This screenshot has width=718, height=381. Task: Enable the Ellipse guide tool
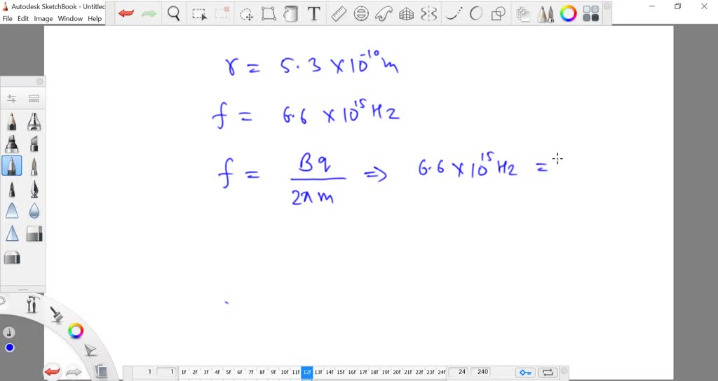click(361, 14)
